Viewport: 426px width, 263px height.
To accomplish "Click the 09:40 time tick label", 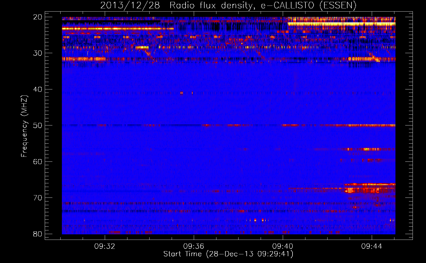I will pos(283,246).
